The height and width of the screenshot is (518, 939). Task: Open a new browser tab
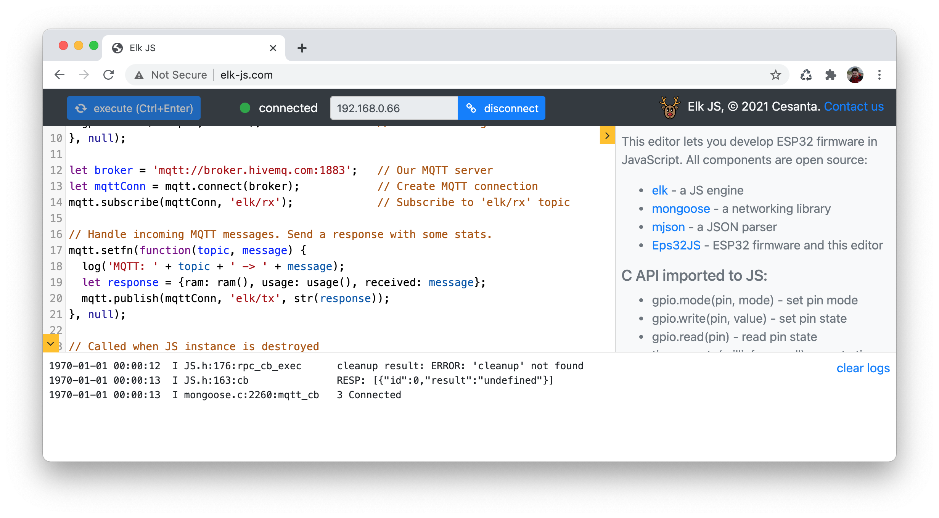(302, 48)
